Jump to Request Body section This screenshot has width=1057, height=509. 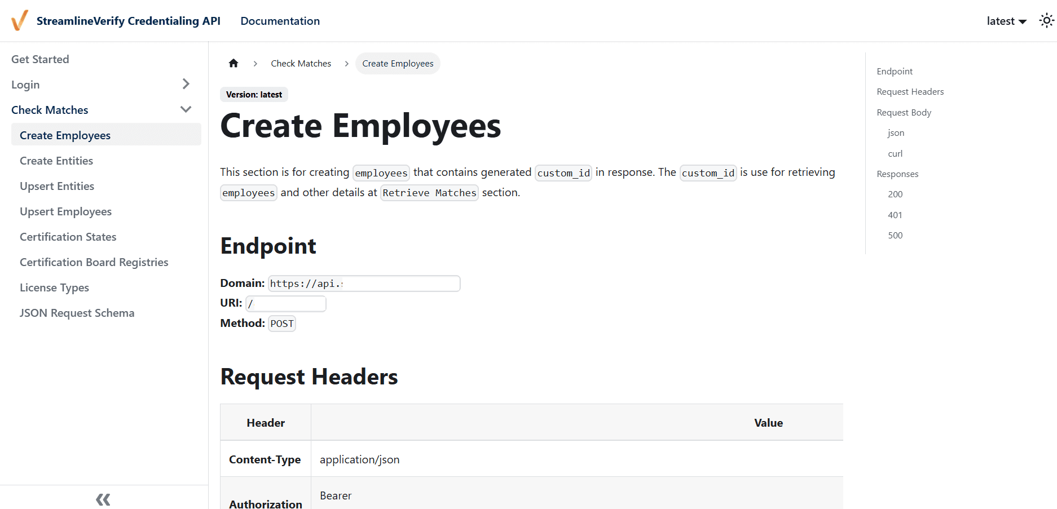coord(904,112)
